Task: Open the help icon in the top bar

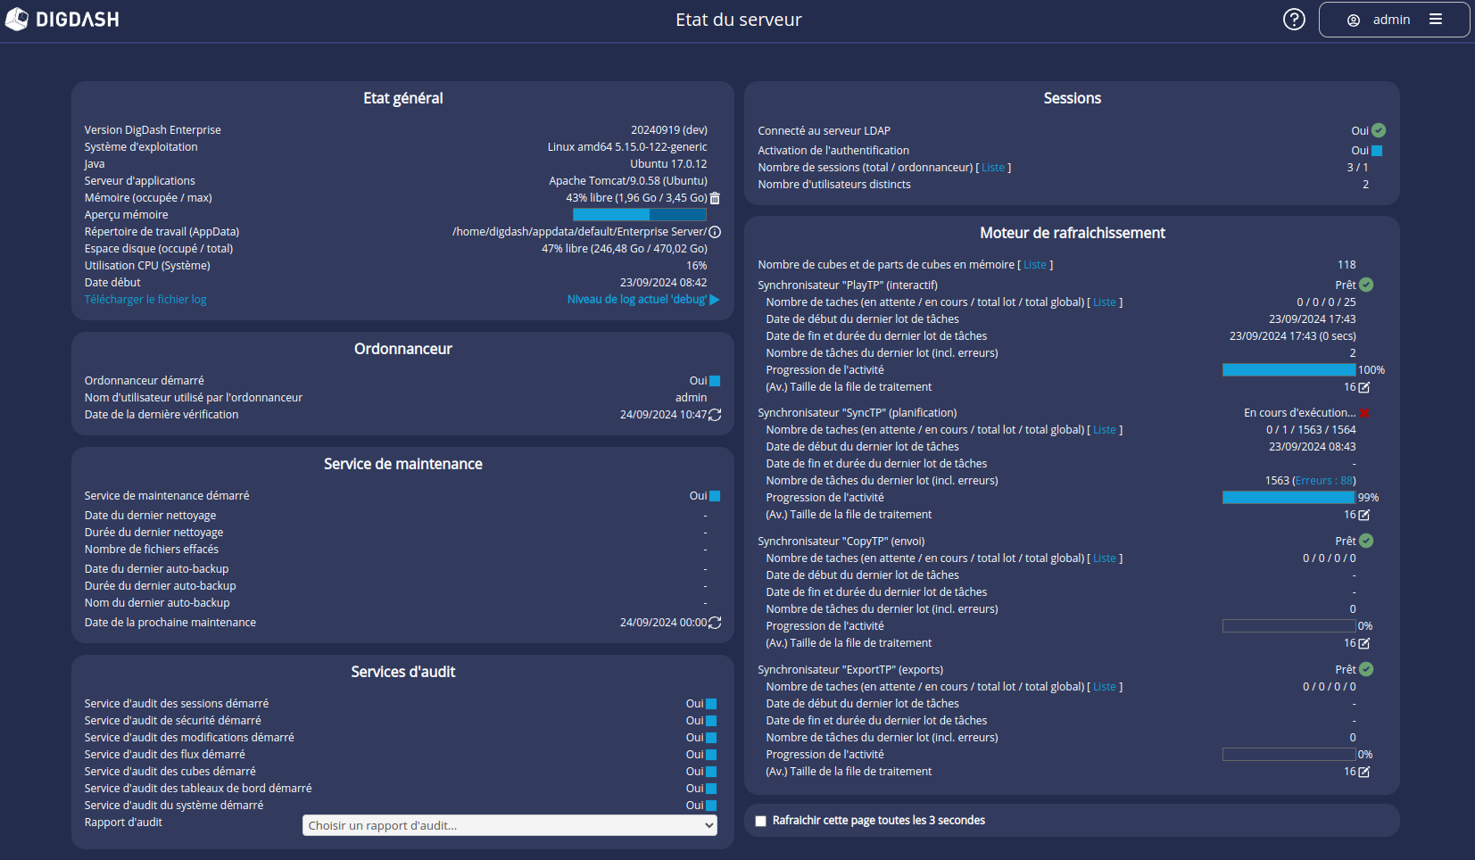Action: point(1294,19)
